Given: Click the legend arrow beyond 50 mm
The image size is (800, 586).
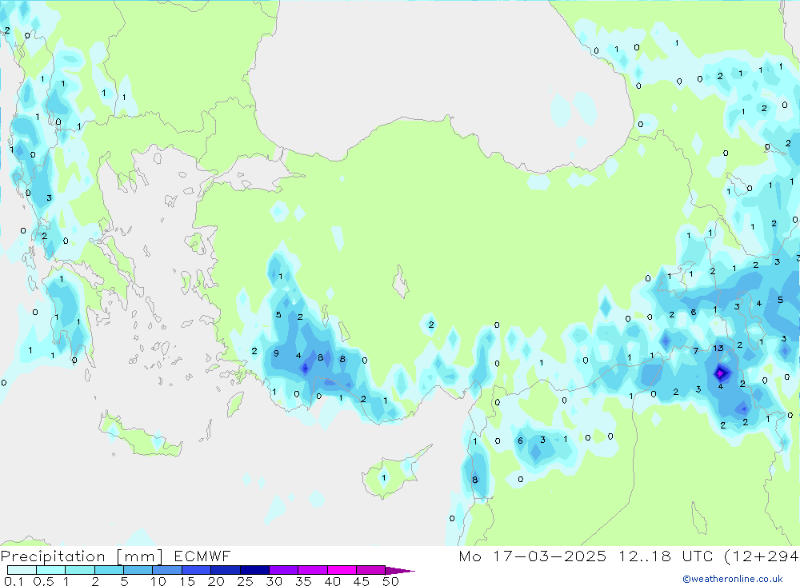Looking at the screenshot, I should 400,571.
